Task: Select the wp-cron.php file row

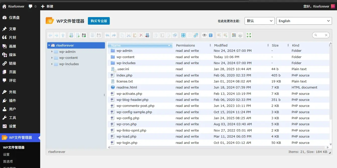Action: [218, 124]
